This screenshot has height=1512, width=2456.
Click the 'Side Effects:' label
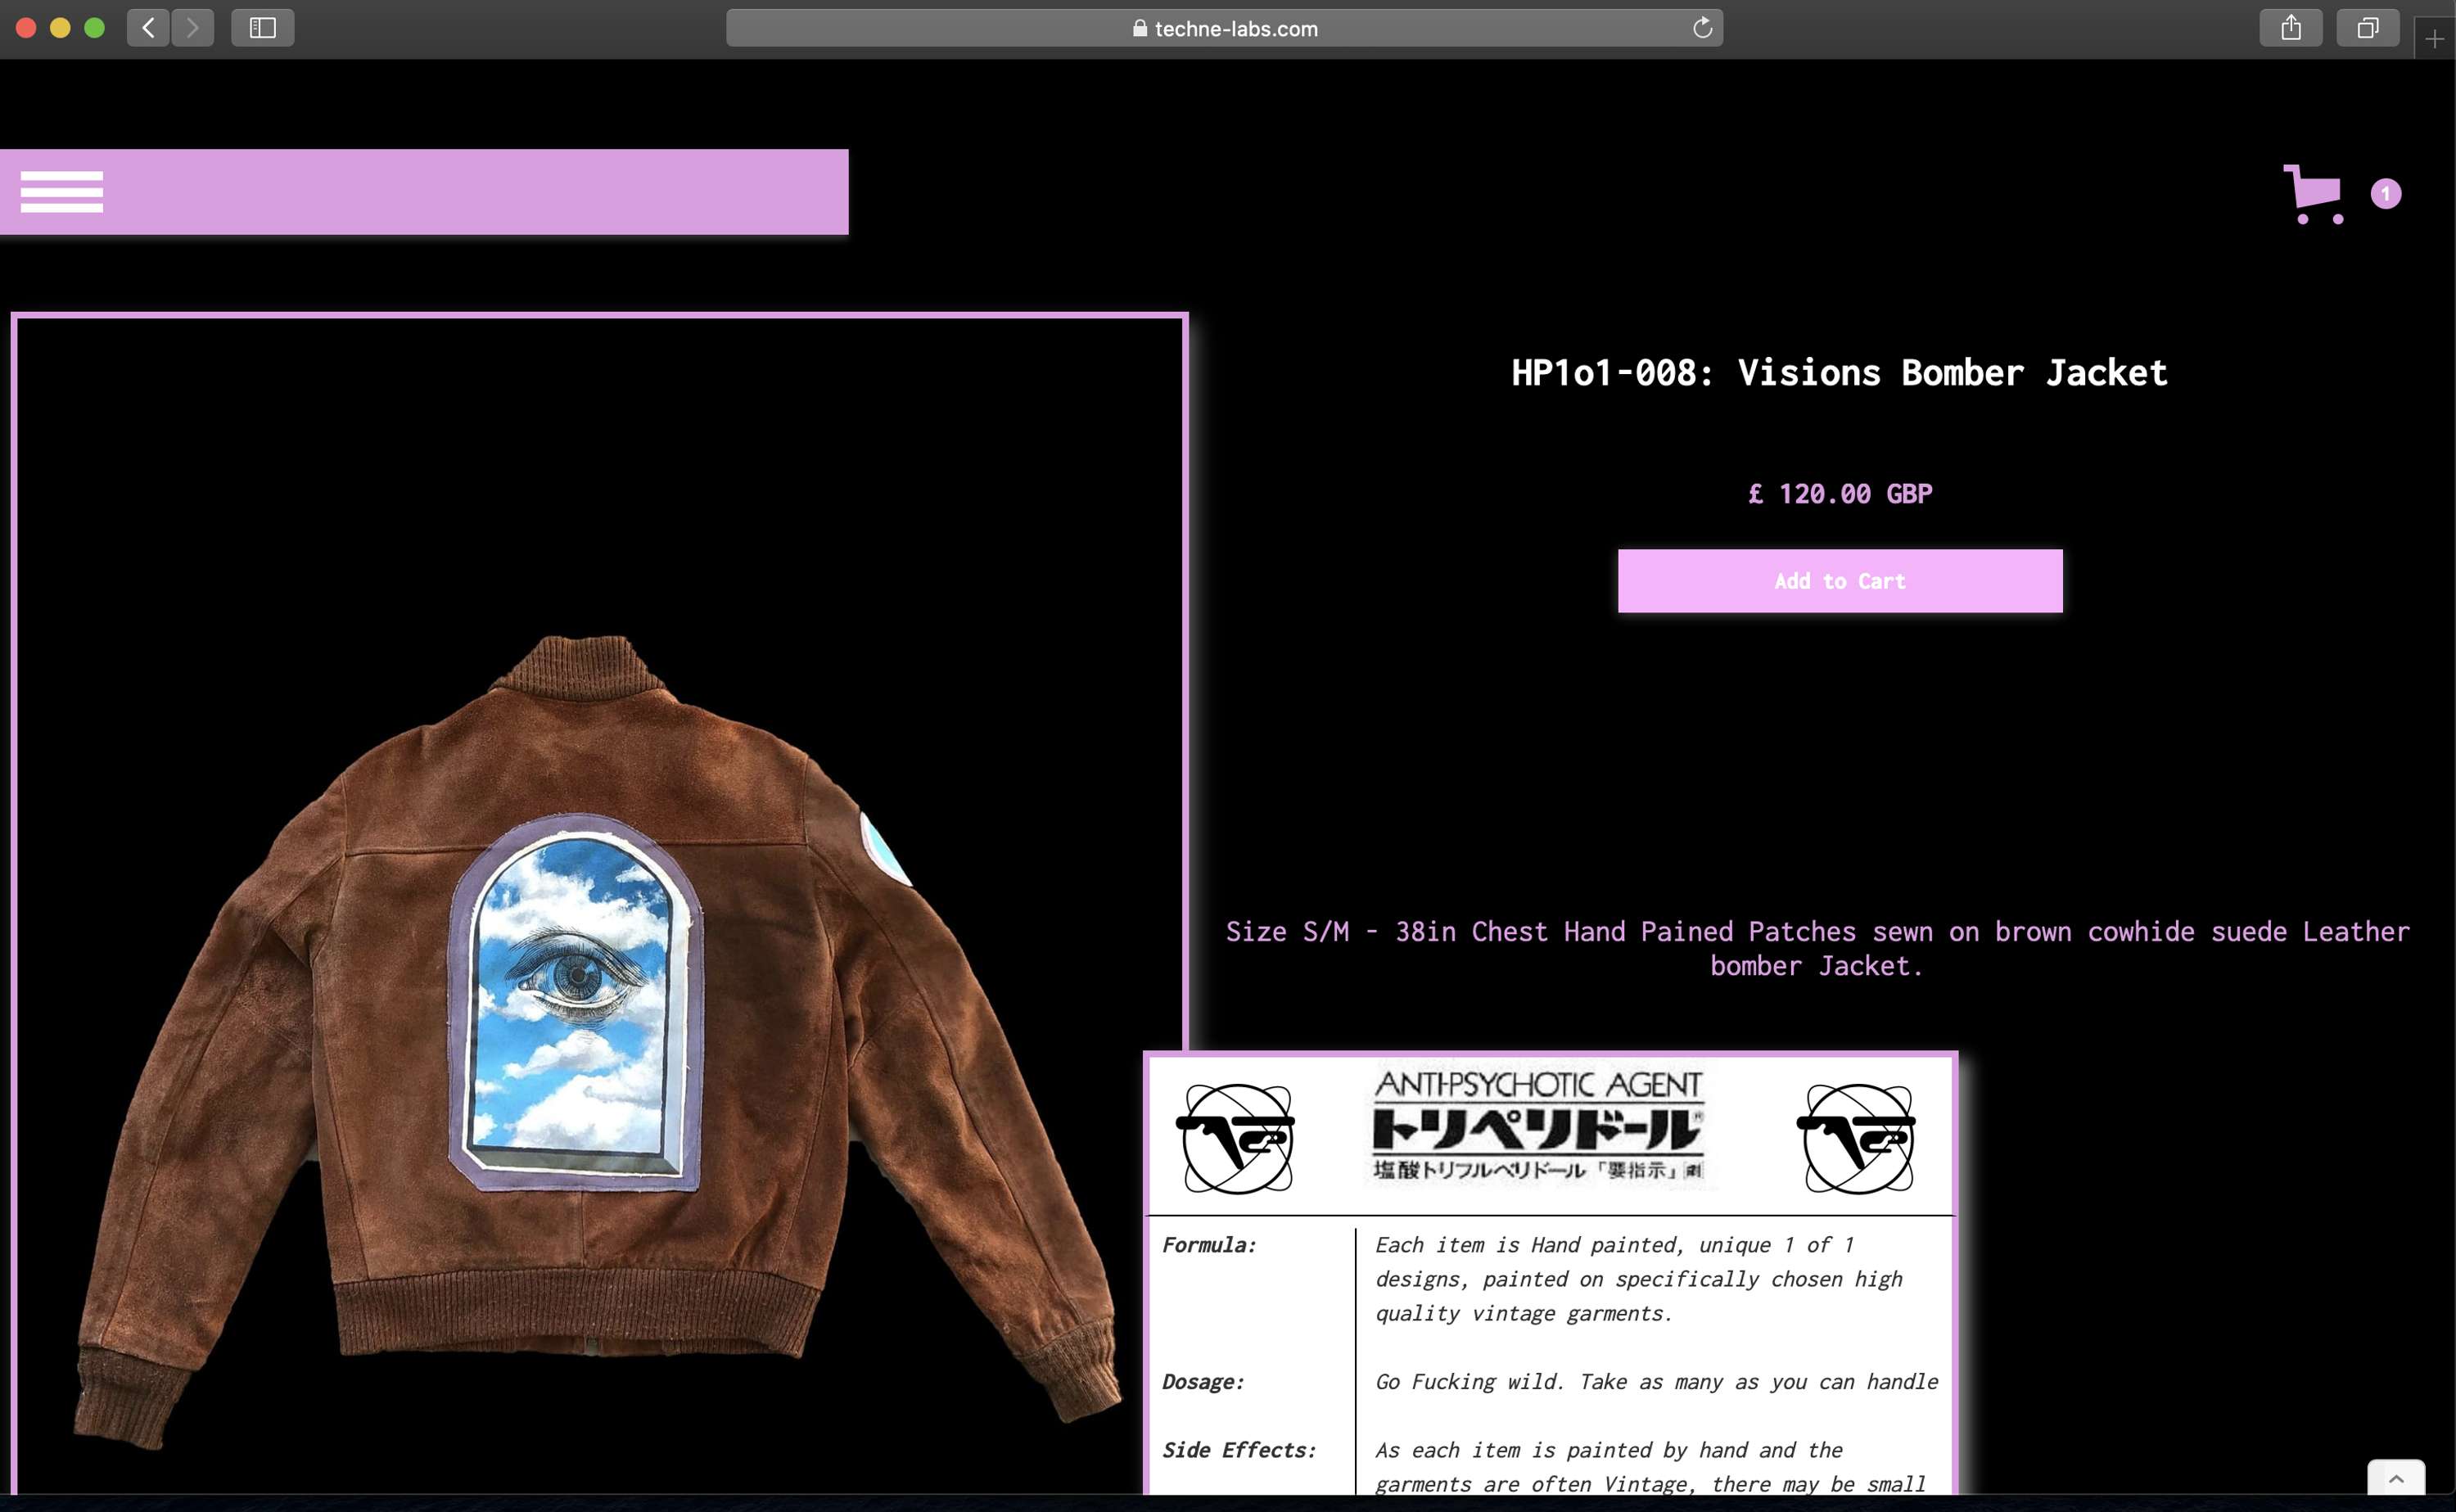click(x=1239, y=1450)
